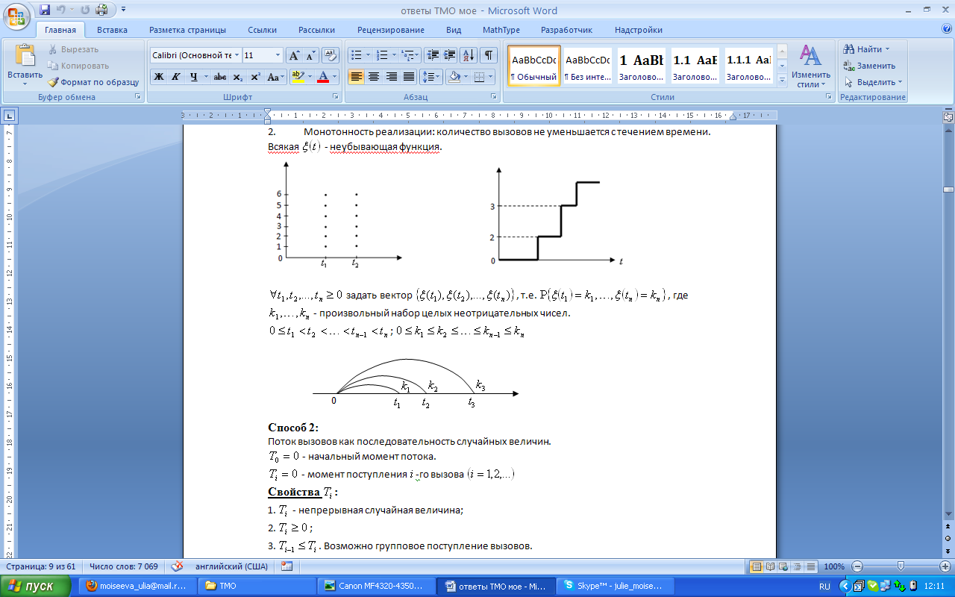Open the borders dropdown
Viewport: 955px width, 597px height.
(x=489, y=77)
